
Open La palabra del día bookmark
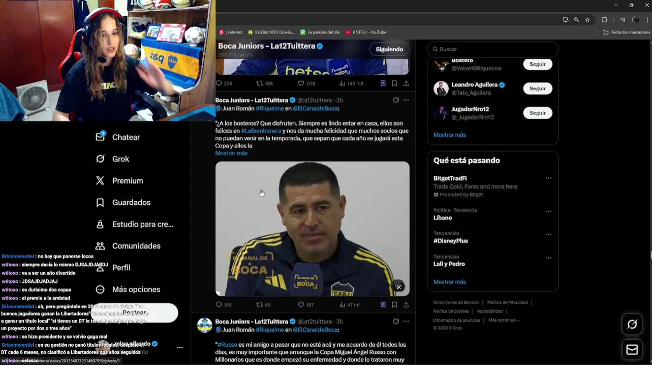(320, 32)
